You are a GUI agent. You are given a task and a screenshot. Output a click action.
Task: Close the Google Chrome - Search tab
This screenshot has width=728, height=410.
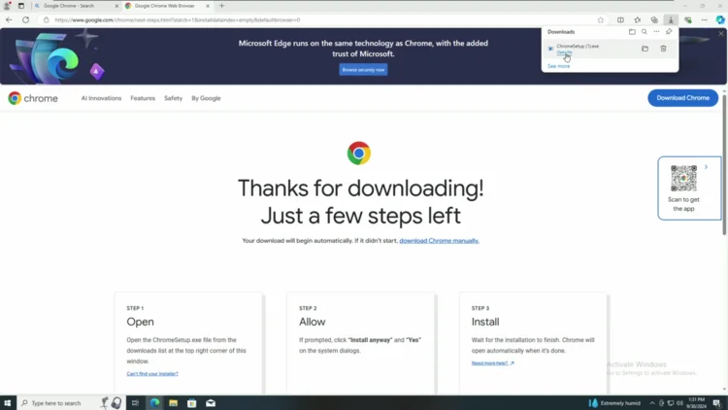click(x=116, y=6)
